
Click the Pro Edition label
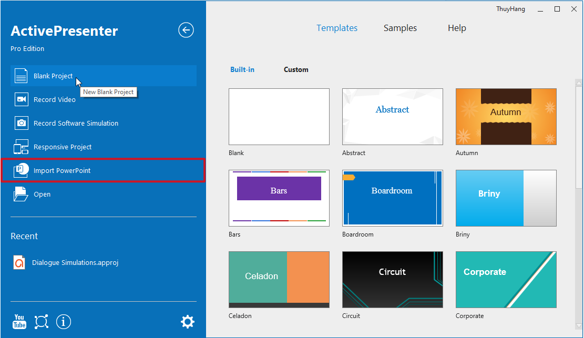(x=27, y=48)
